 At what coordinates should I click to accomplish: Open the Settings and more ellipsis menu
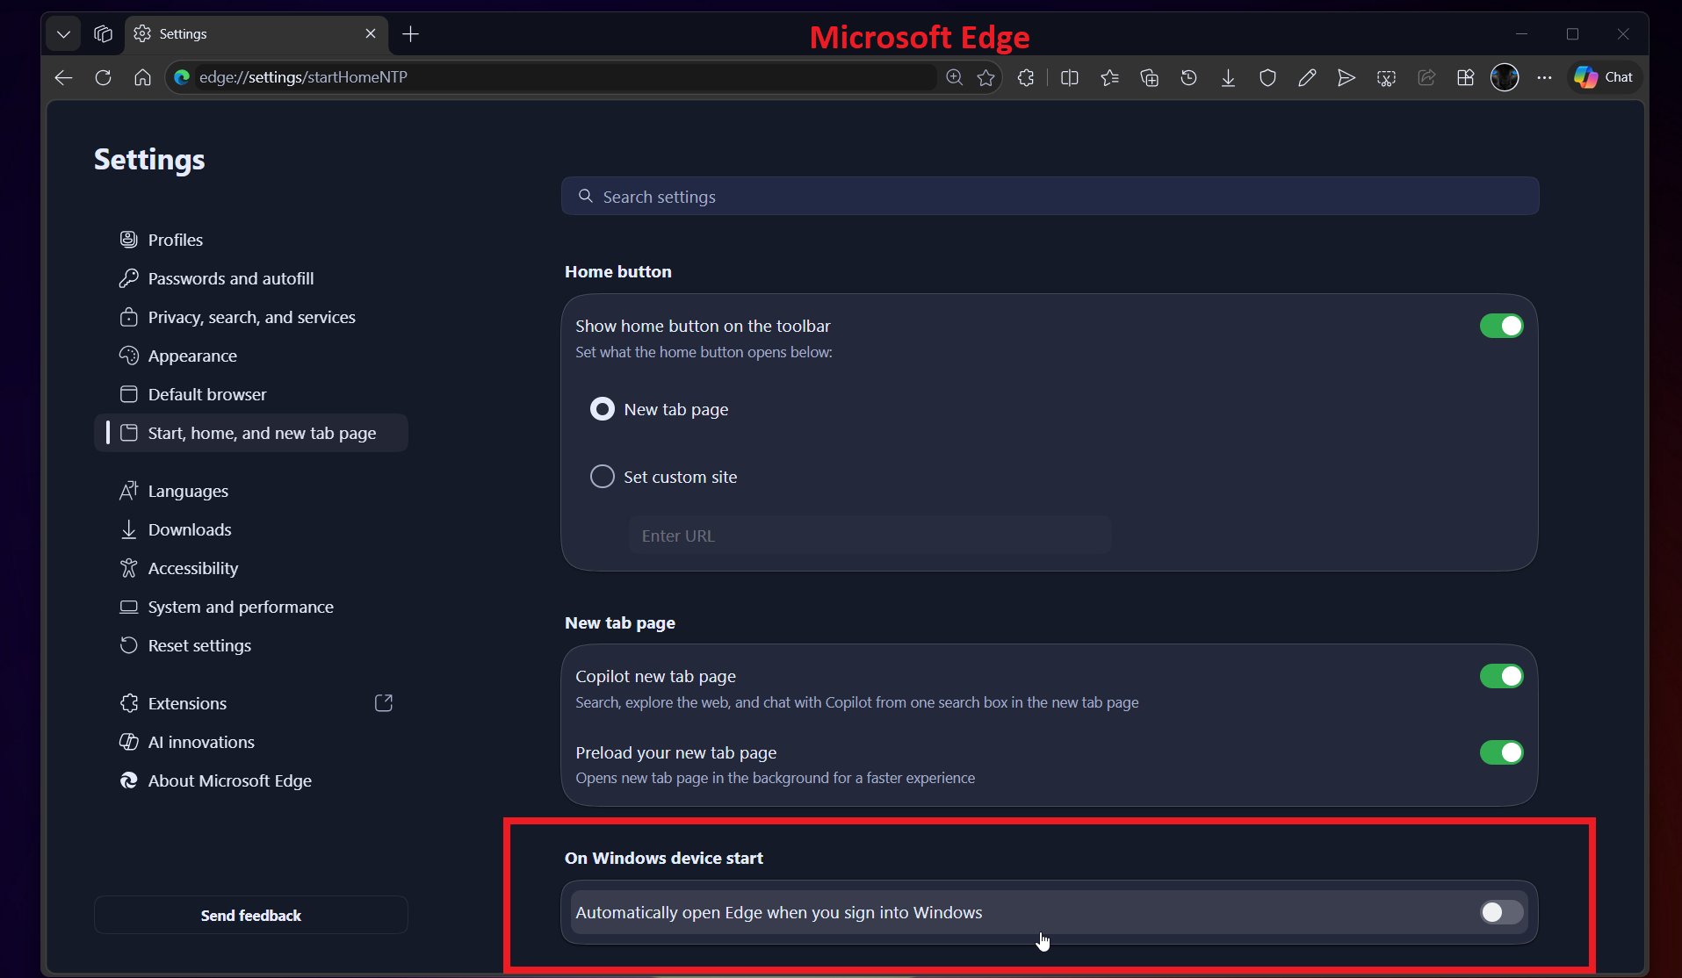click(x=1544, y=77)
